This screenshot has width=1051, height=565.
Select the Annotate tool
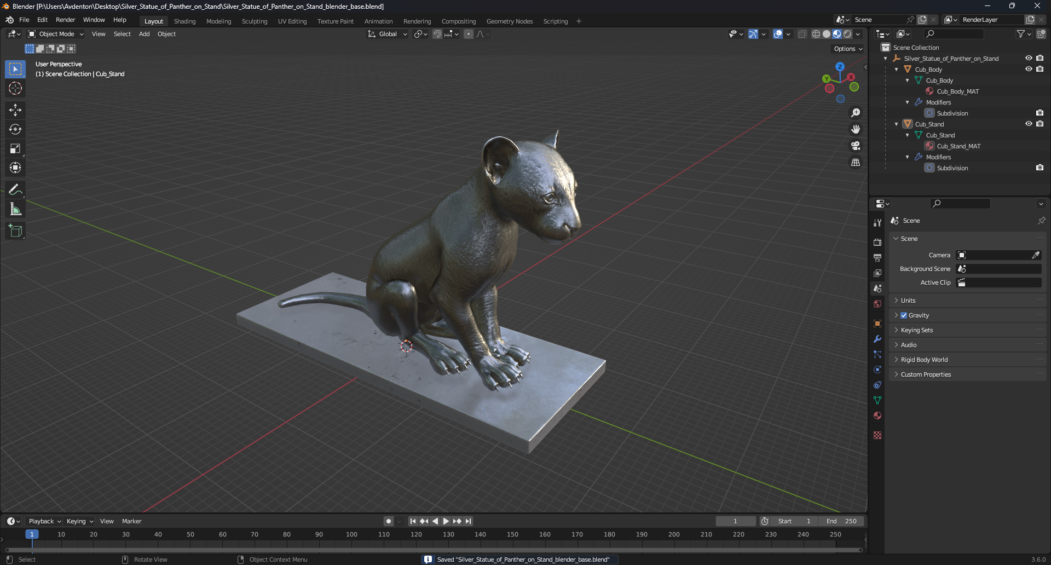(15, 190)
